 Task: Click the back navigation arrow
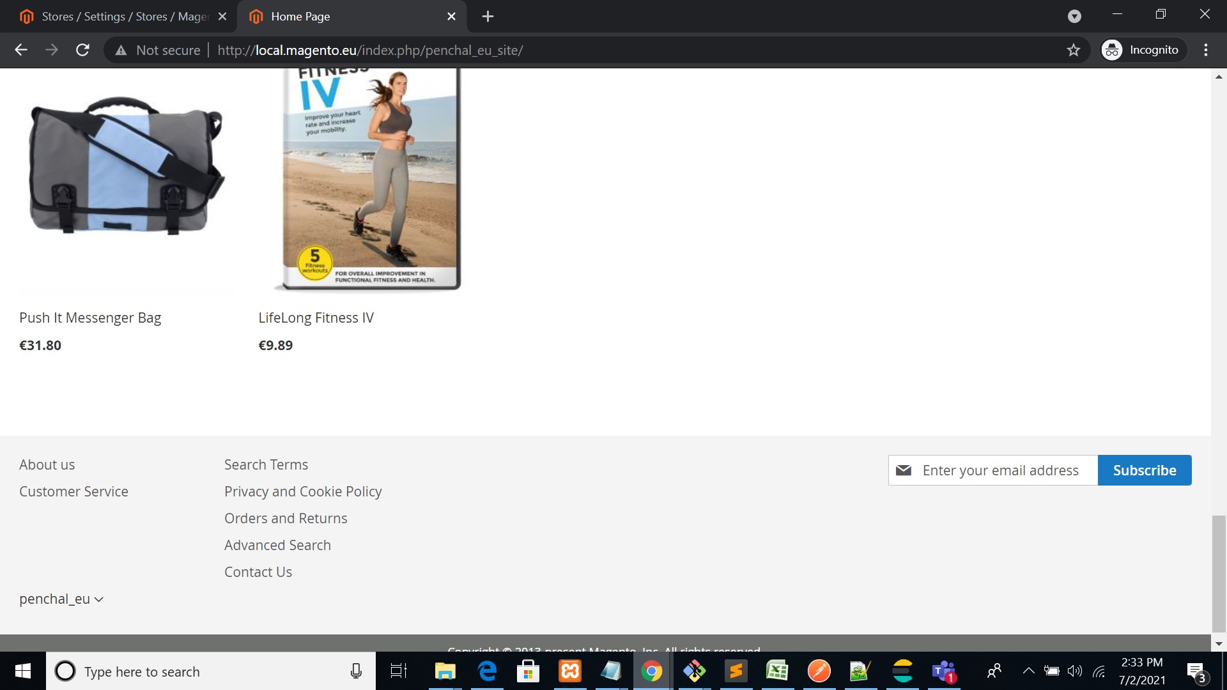click(x=21, y=50)
